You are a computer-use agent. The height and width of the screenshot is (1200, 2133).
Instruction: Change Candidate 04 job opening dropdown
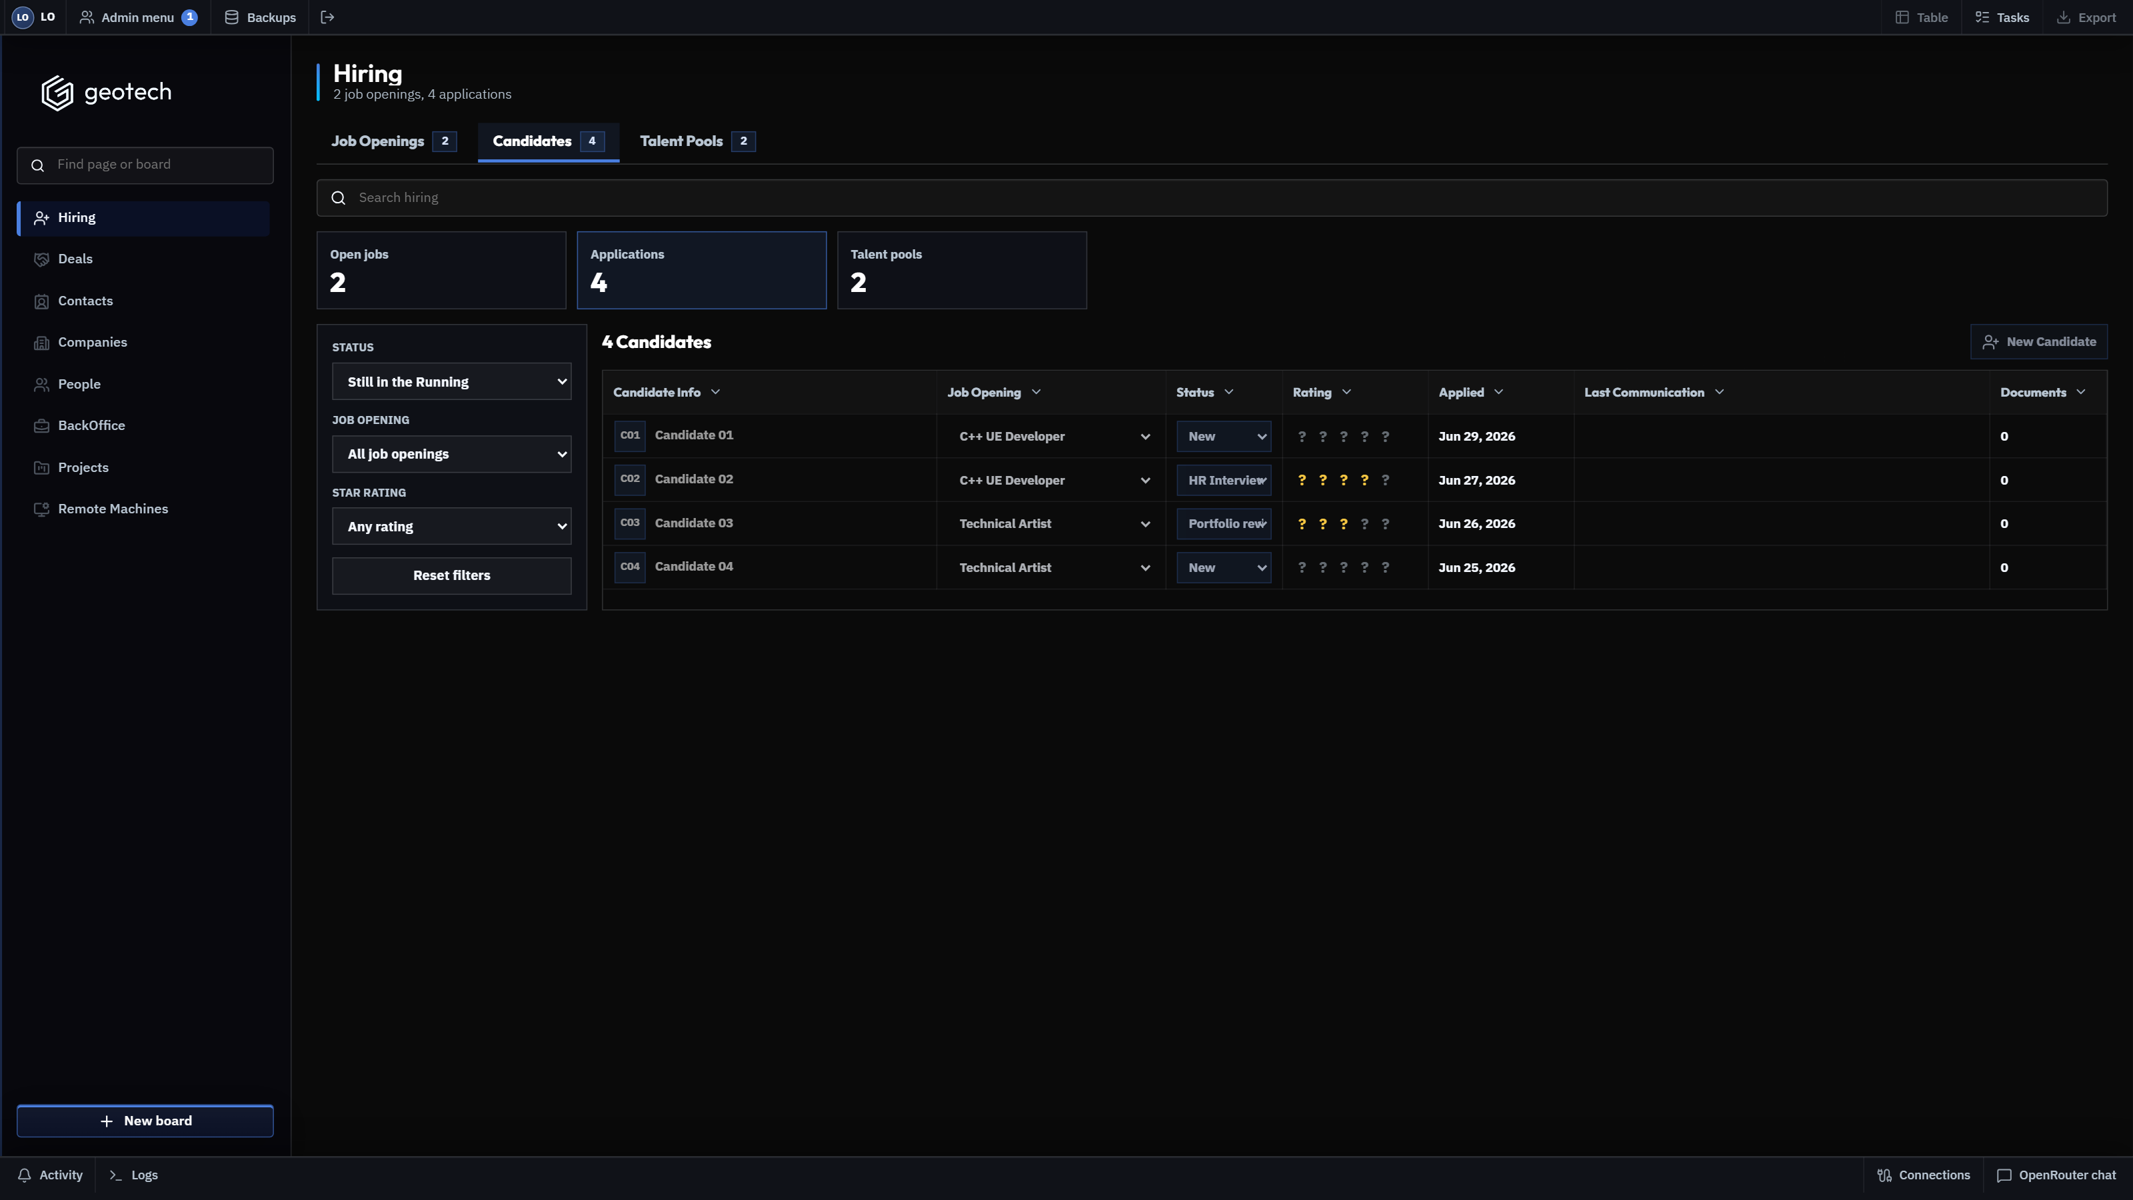click(1052, 568)
